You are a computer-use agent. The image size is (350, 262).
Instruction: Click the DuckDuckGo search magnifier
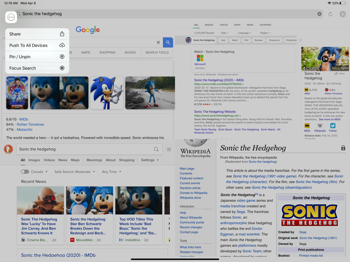(x=156, y=149)
